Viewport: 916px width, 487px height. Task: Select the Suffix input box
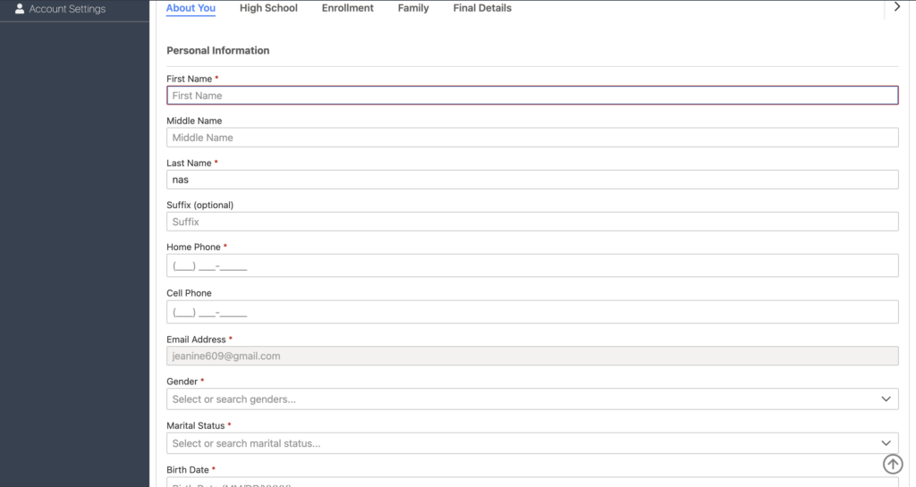532,222
